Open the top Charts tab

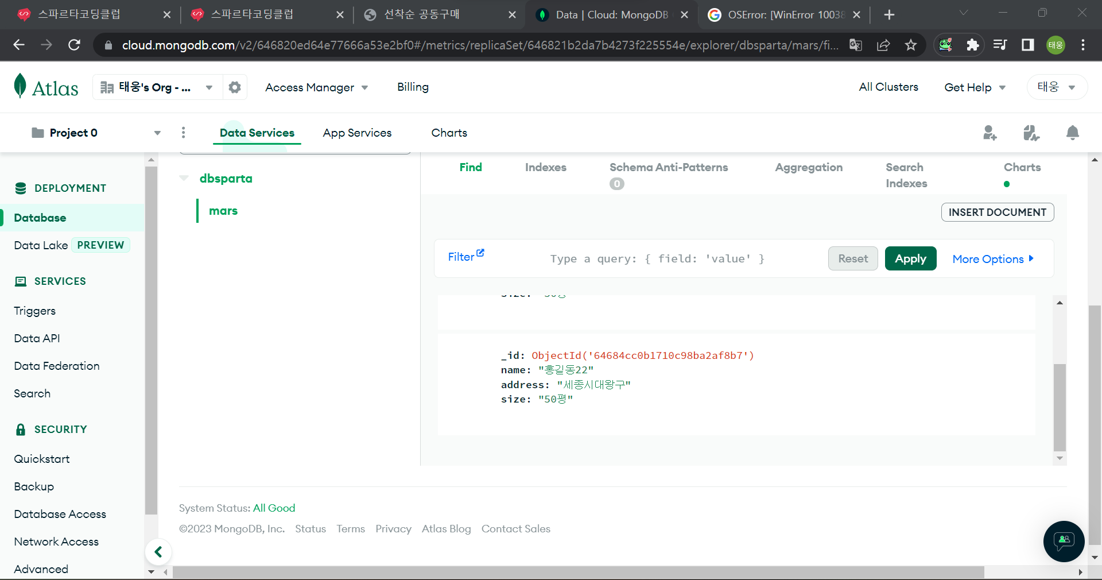(449, 133)
